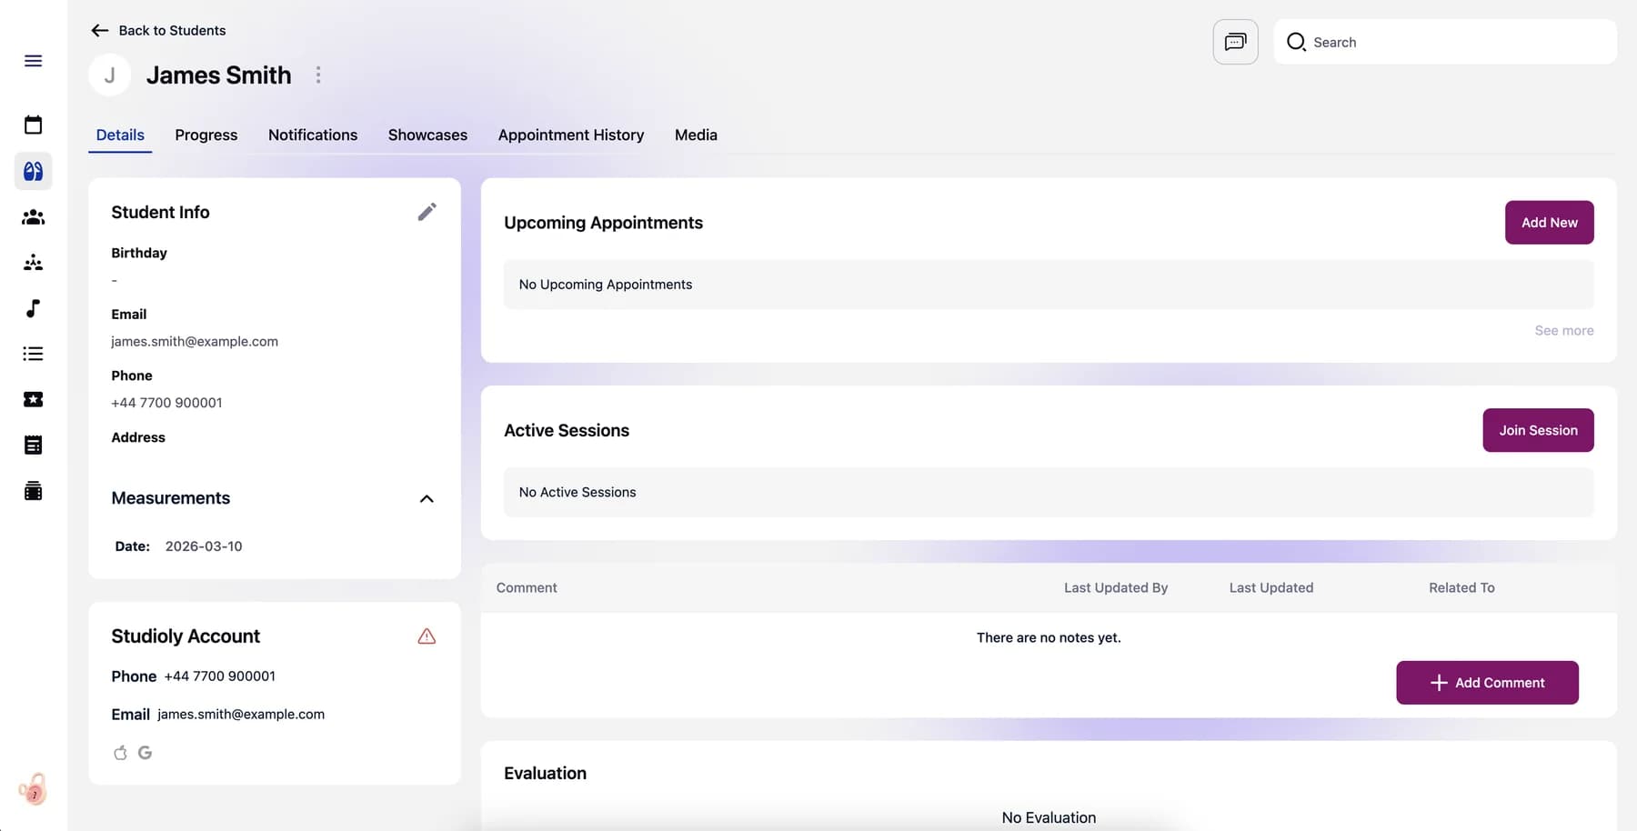Switch to the Progress tab
The image size is (1637, 831).
click(x=206, y=135)
